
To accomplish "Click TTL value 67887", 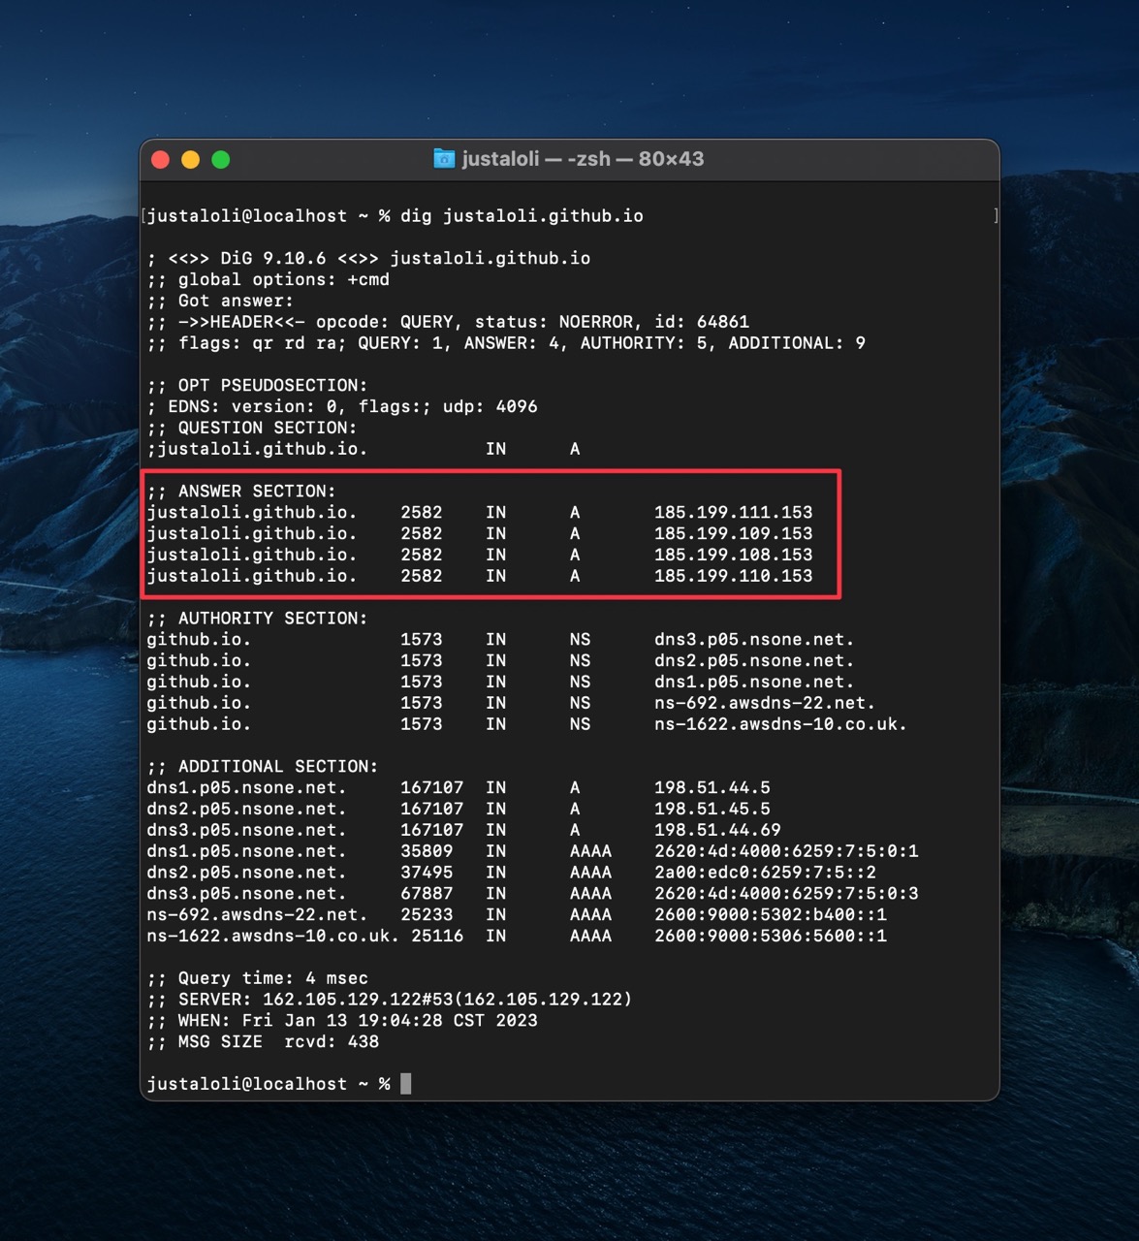I will coord(427,894).
